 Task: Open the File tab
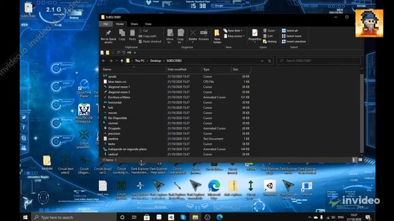click(x=106, y=24)
